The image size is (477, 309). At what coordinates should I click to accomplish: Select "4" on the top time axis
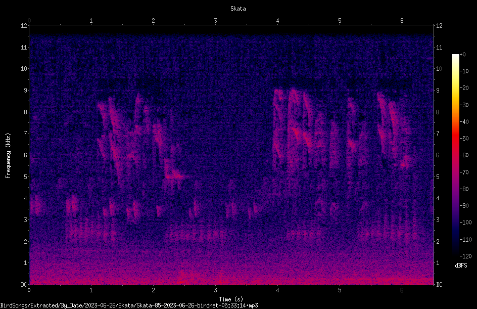point(277,21)
